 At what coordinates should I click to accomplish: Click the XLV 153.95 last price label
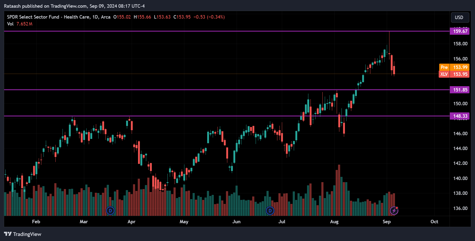click(454, 74)
